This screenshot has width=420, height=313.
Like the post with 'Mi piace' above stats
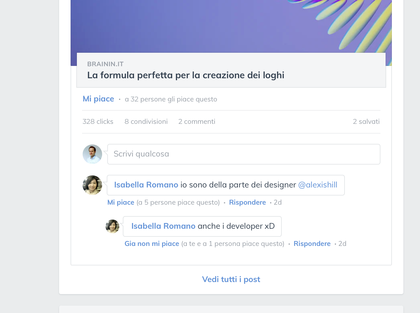tap(98, 99)
